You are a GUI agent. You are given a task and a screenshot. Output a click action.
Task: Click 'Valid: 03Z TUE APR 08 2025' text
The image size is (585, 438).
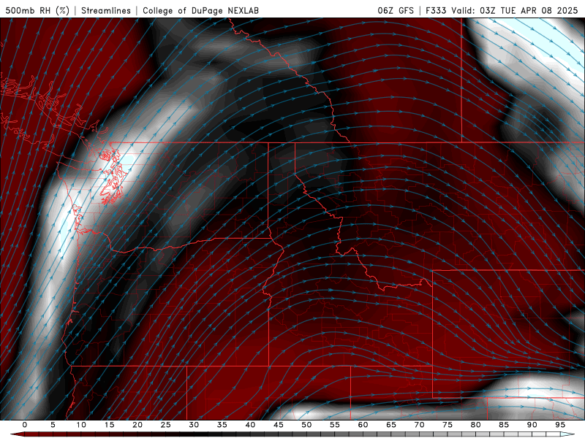click(515, 10)
